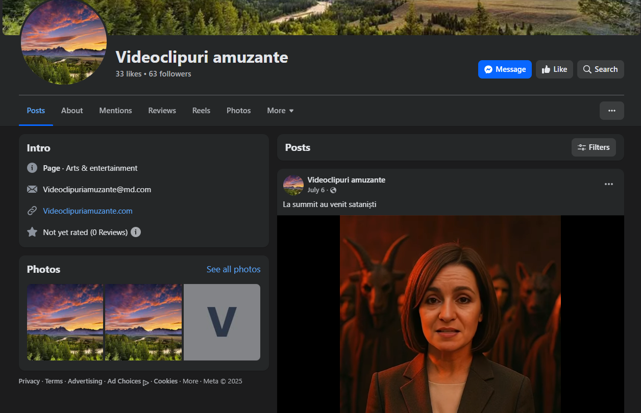Click the 63 followers count
This screenshot has width=641, height=413.
tap(170, 74)
